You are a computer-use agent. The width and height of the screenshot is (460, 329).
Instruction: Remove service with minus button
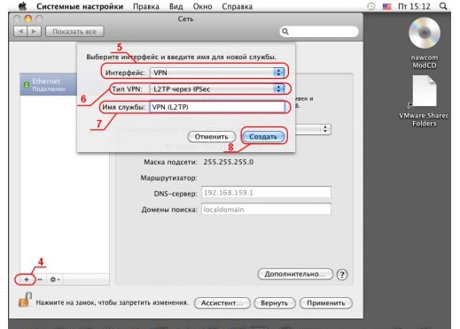point(40,279)
